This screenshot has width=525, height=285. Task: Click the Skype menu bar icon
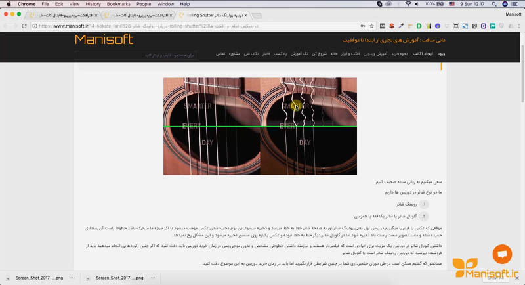379,4
